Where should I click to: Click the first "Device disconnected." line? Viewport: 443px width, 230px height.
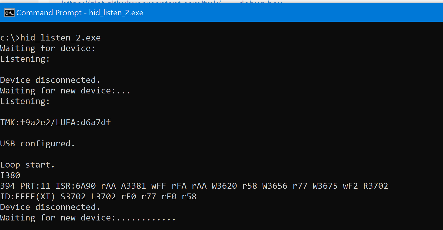tap(50, 80)
